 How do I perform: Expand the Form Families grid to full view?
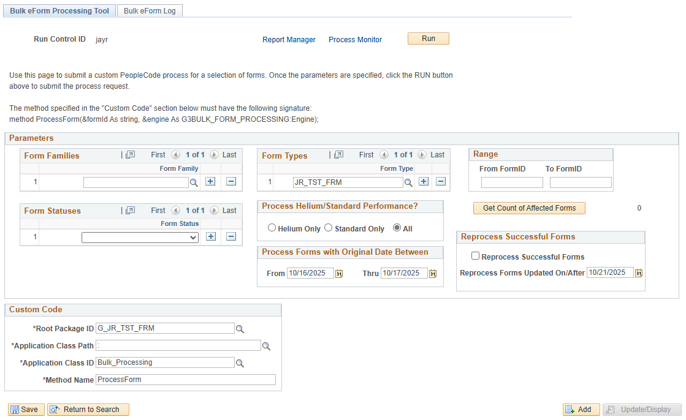[129, 155]
